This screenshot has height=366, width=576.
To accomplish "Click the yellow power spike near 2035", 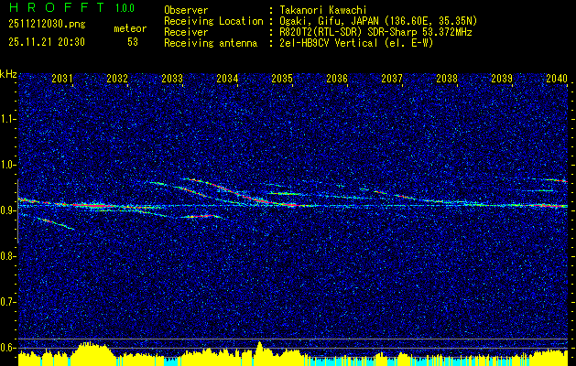I will [x=259, y=353].
